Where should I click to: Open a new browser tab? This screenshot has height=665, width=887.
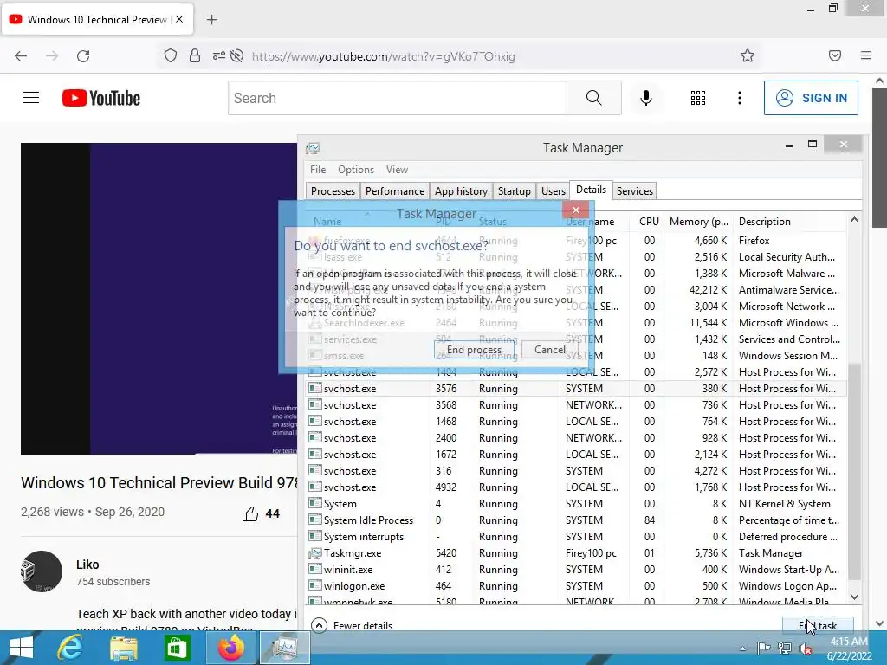tap(211, 20)
